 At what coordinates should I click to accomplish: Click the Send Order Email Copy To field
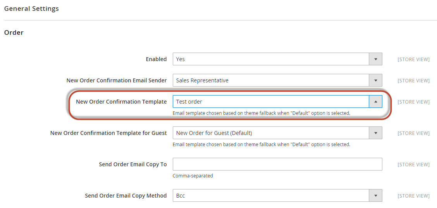pyautogui.click(x=277, y=164)
